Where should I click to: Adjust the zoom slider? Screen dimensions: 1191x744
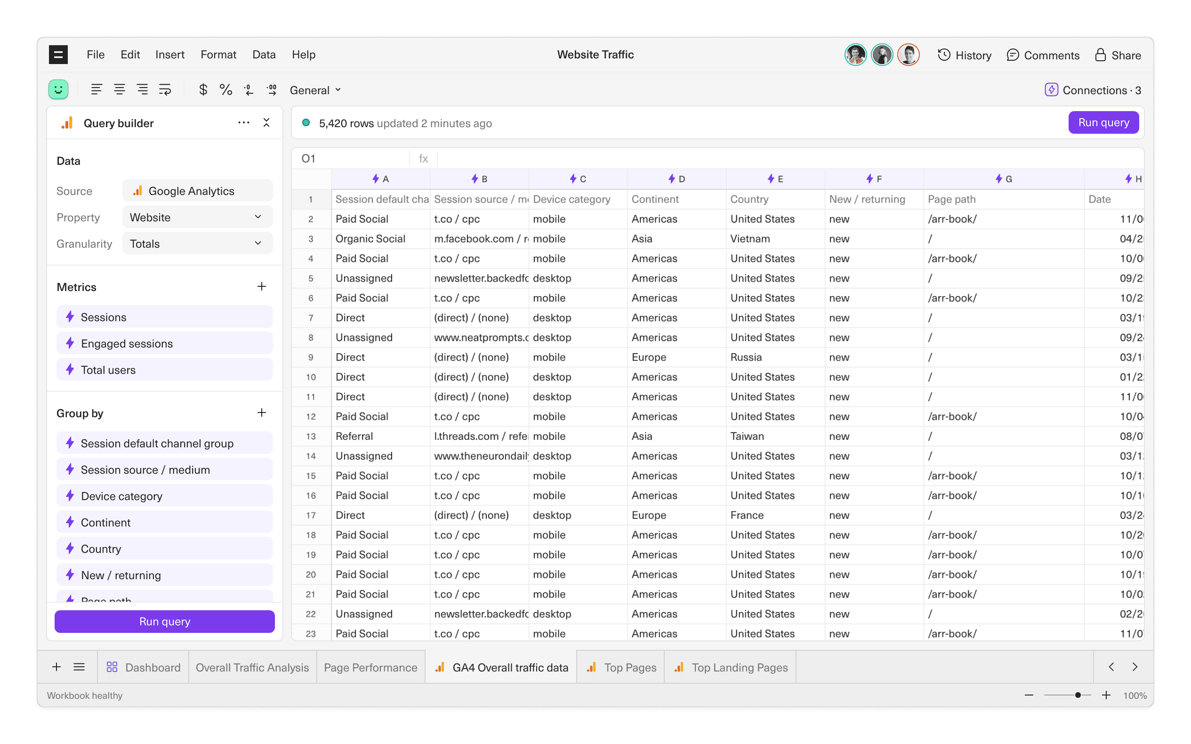click(x=1078, y=695)
